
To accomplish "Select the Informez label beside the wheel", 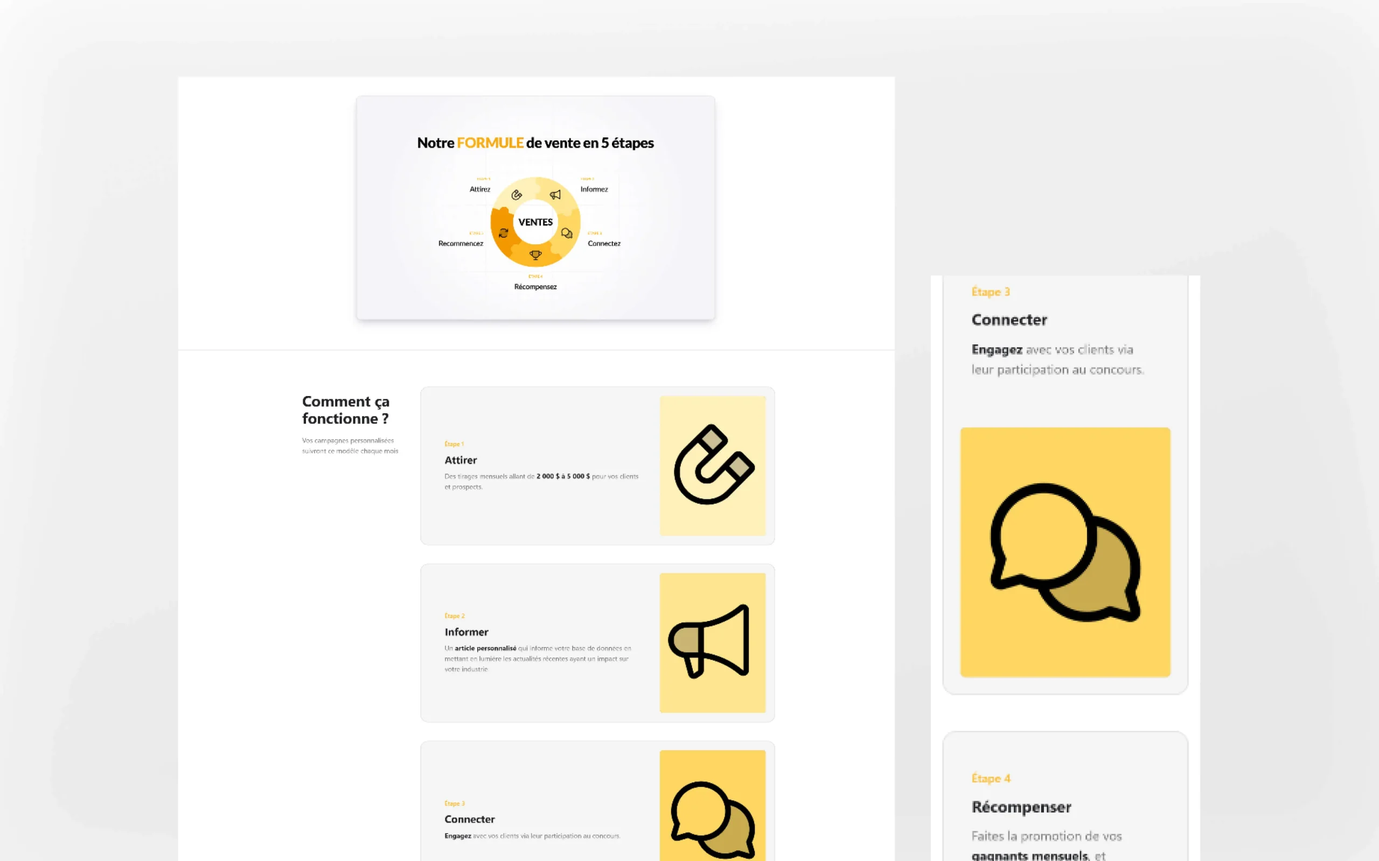I will (594, 189).
